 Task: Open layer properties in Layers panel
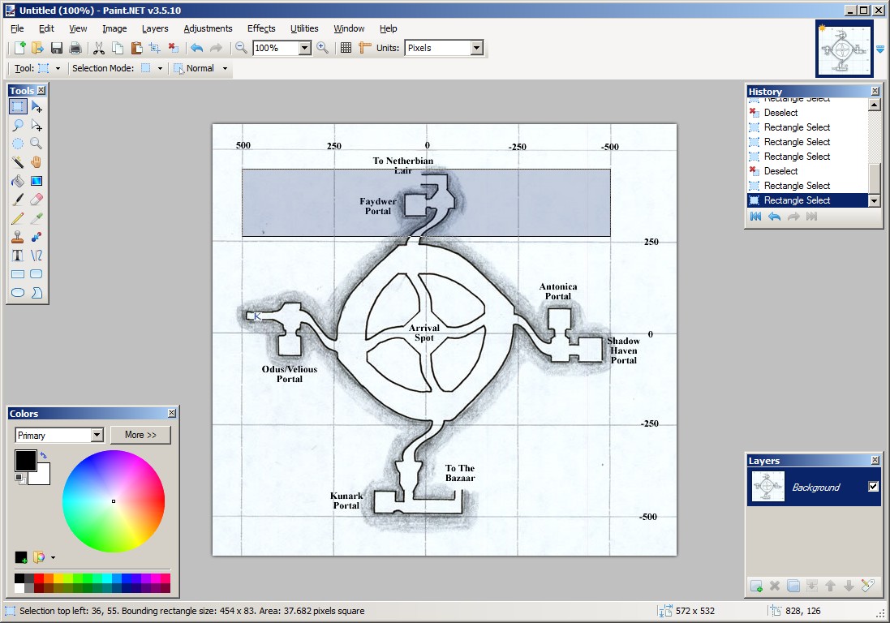(867, 586)
